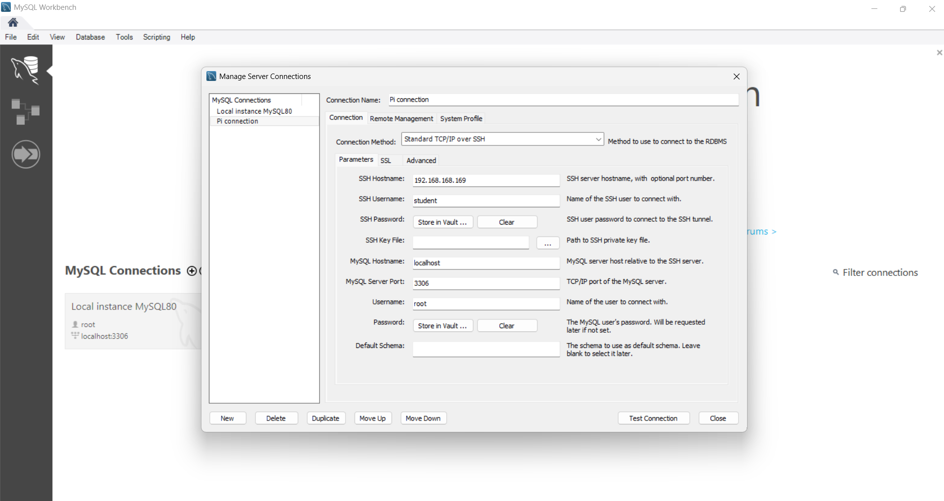Browse for SSH key file

(x=548, y=243)
